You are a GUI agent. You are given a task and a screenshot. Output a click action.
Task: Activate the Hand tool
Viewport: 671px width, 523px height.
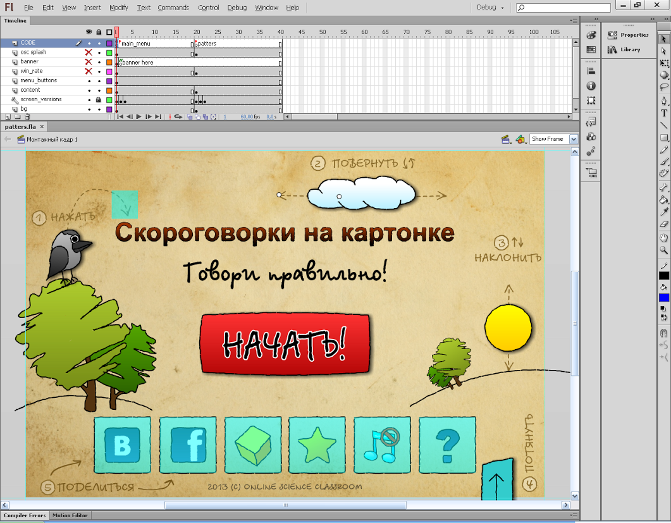pos(663,238)
